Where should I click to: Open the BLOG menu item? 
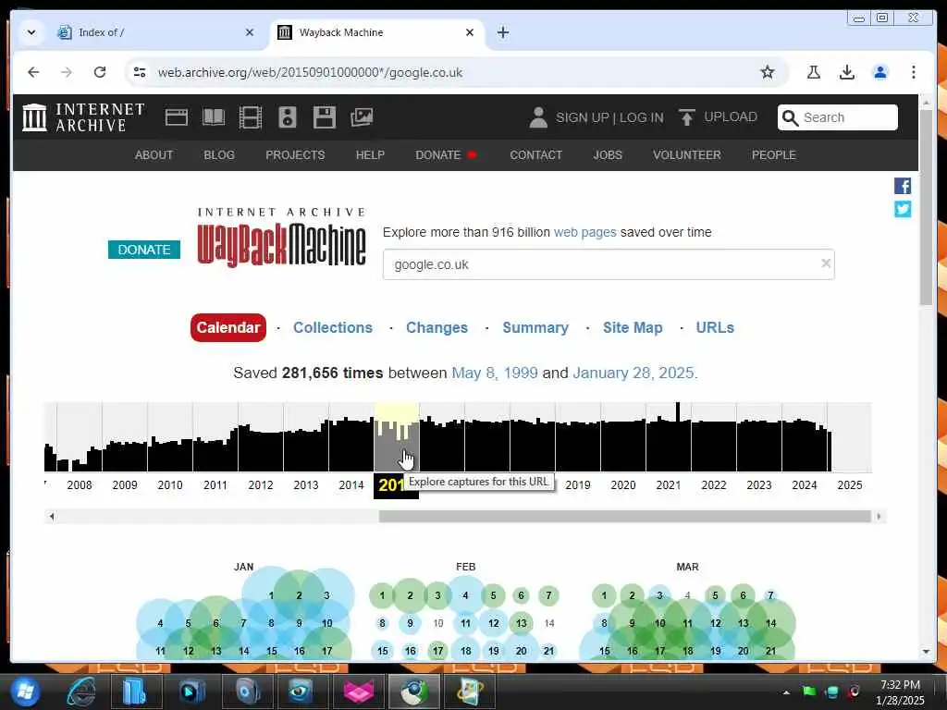coord(219,155)
